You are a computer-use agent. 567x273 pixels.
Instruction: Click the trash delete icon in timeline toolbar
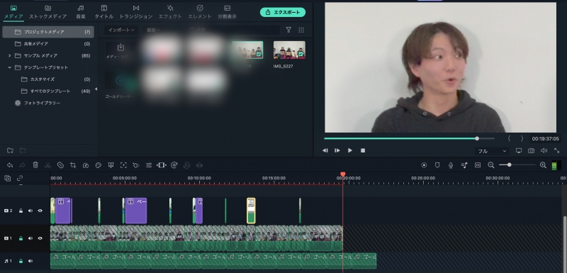(x=35, y=165)
